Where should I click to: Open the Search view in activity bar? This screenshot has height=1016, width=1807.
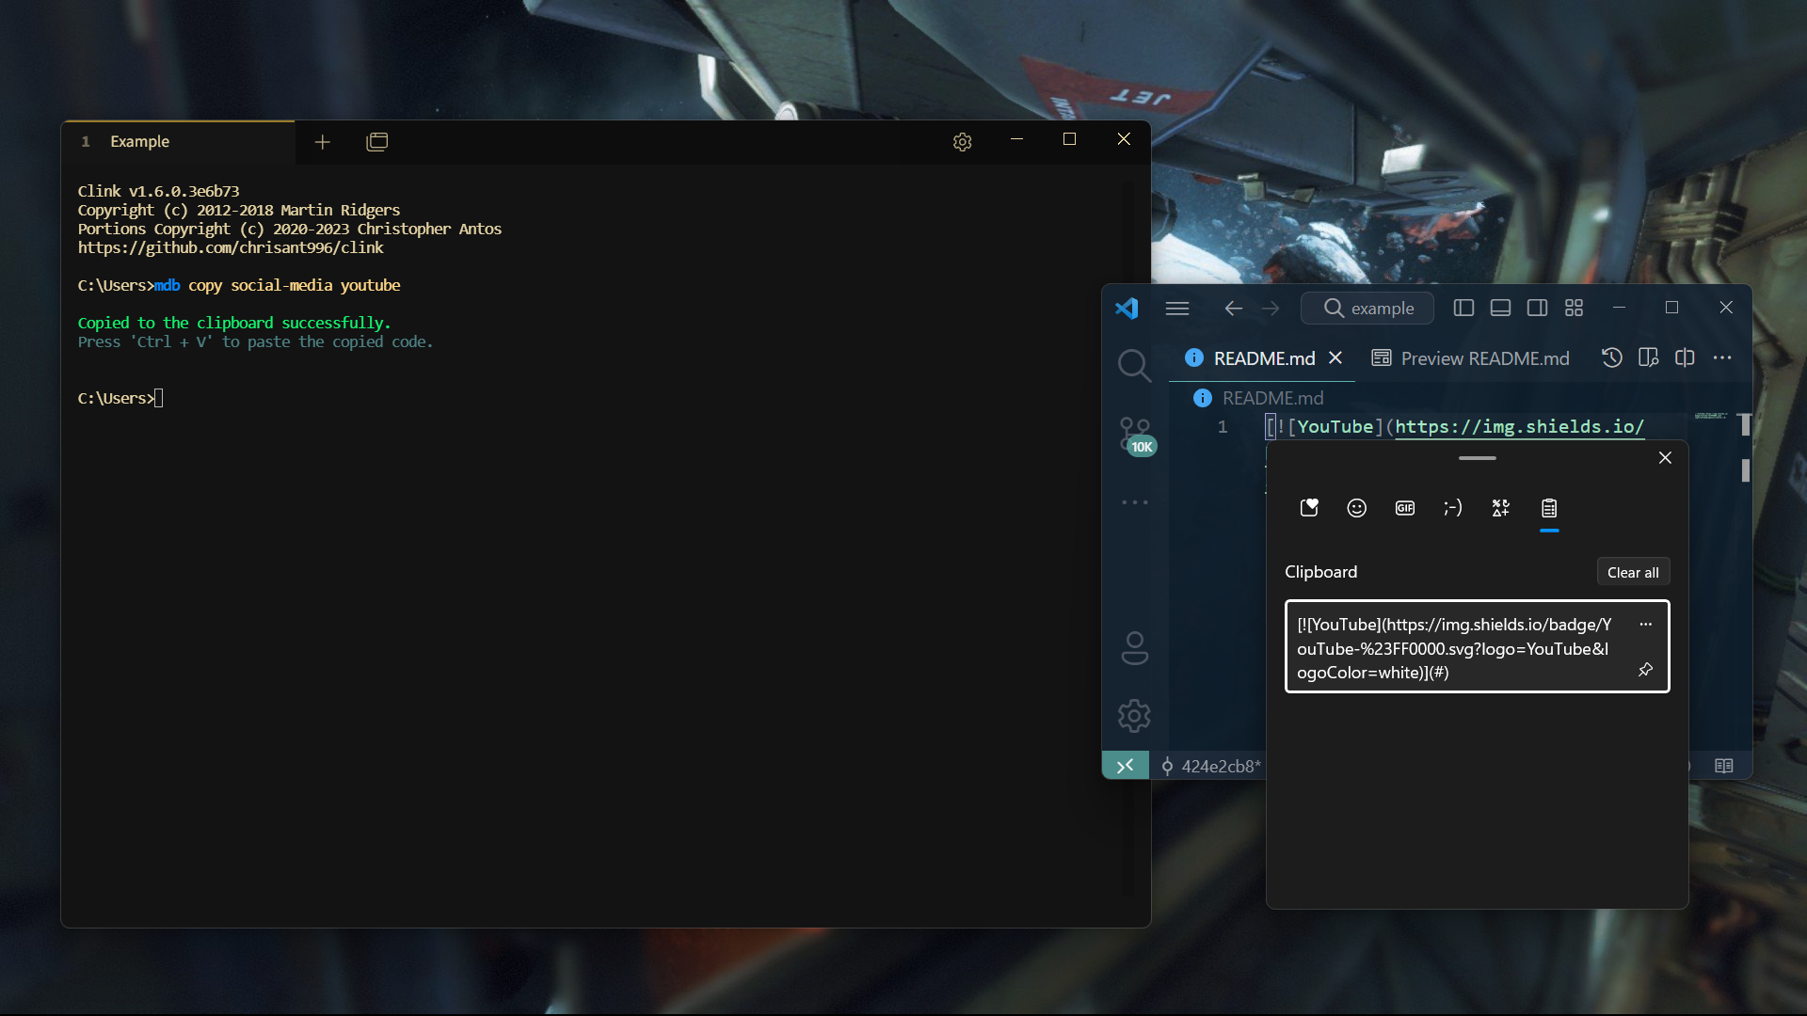point(1134,365)
